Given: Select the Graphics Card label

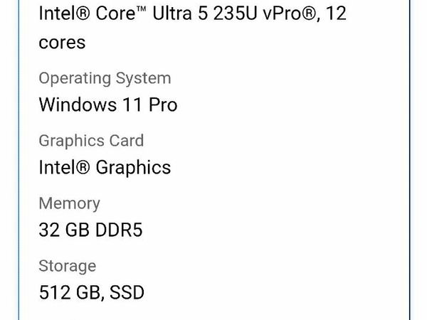Looking at the screenshot, I should click(x=91, y=141).
